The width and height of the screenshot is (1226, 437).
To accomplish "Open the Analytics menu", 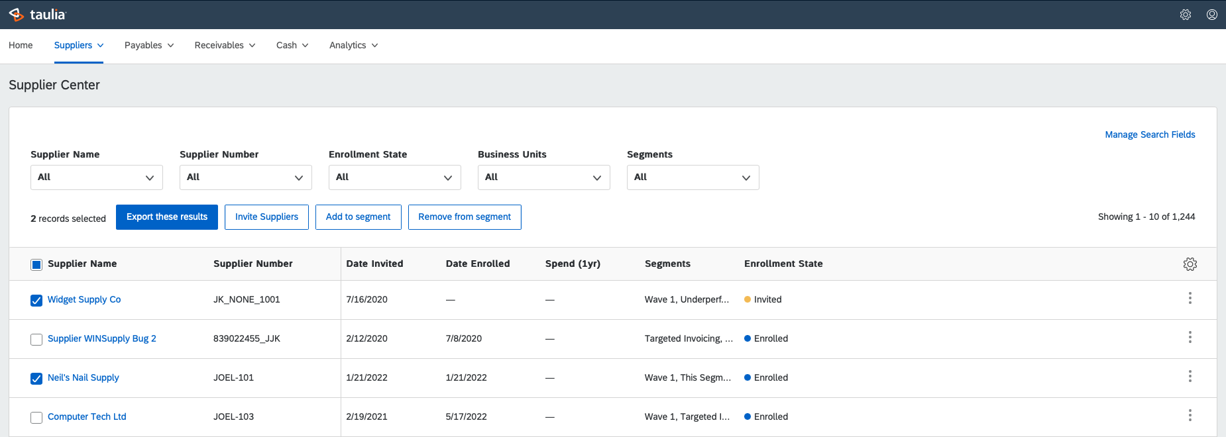I will click(x=354, y=45).
